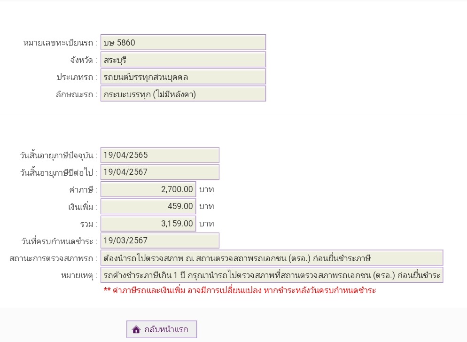Click the label ประเภทรถ

pyautogui.click(x=77, y=77)
